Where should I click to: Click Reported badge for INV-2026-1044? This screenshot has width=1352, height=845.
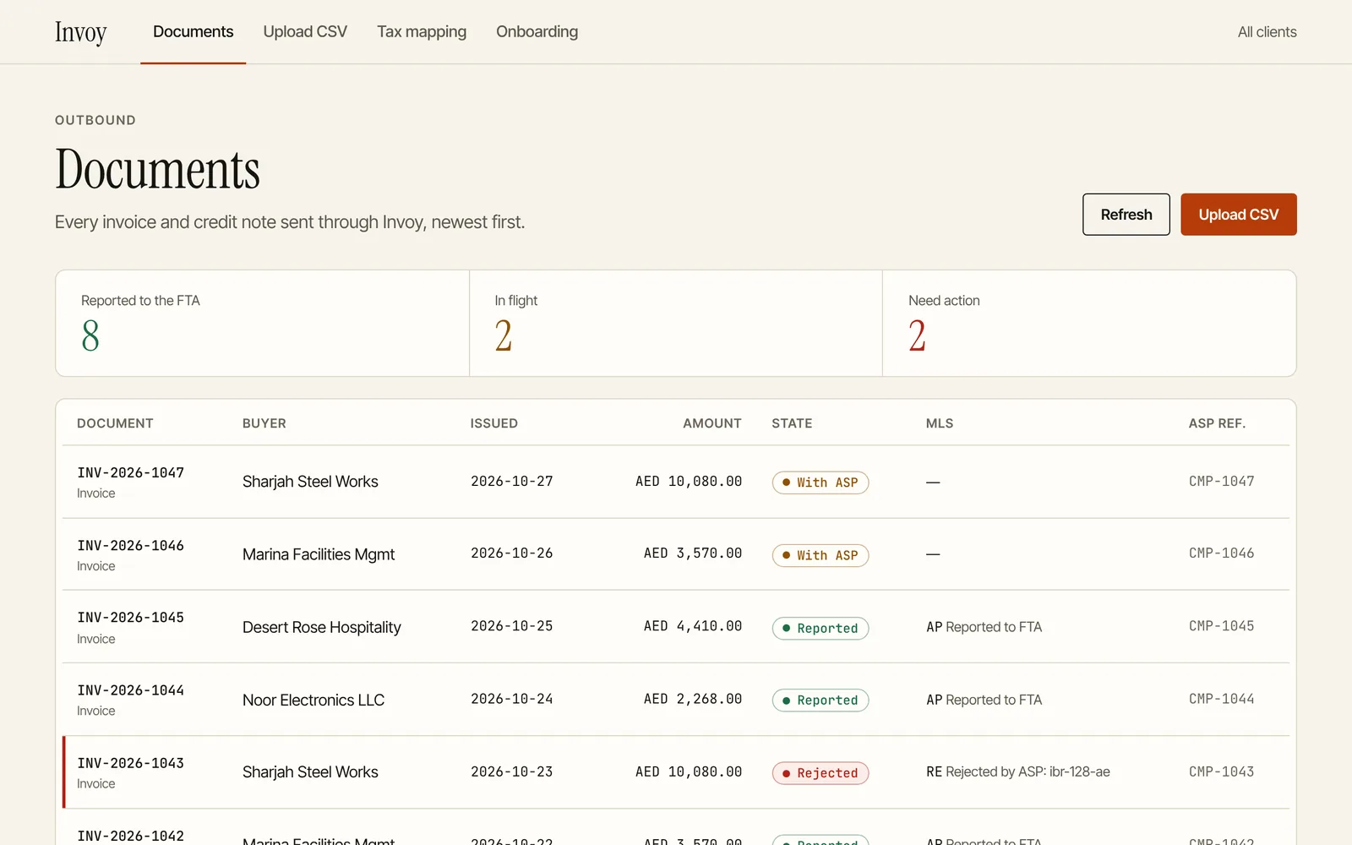820,701
